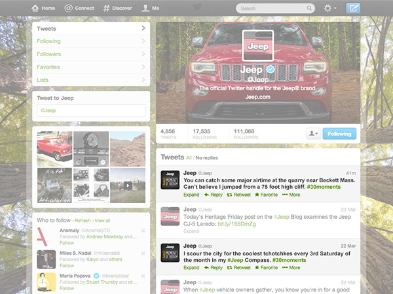Favorite the quarry airtime tweet
This screenshot has height=294, width=393.
pos(267,195)
